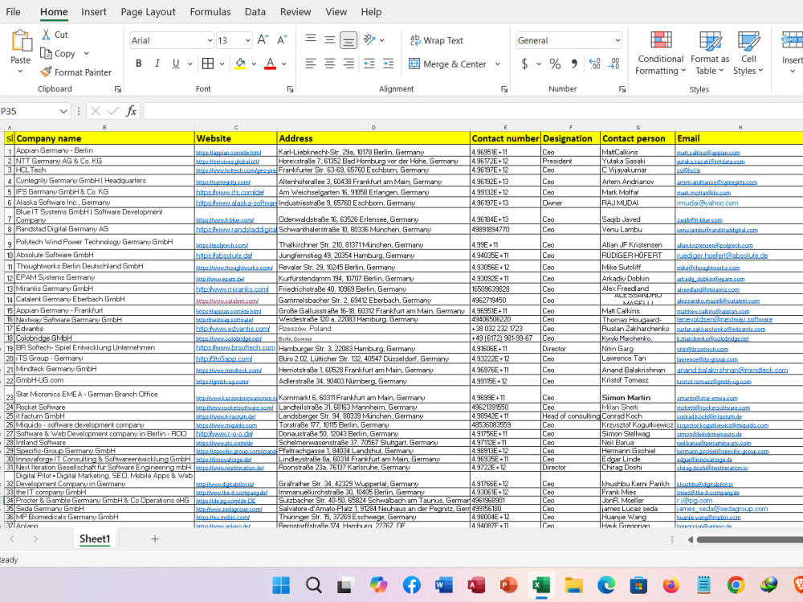Expand the General number format dropdown

tap(569, 40)
